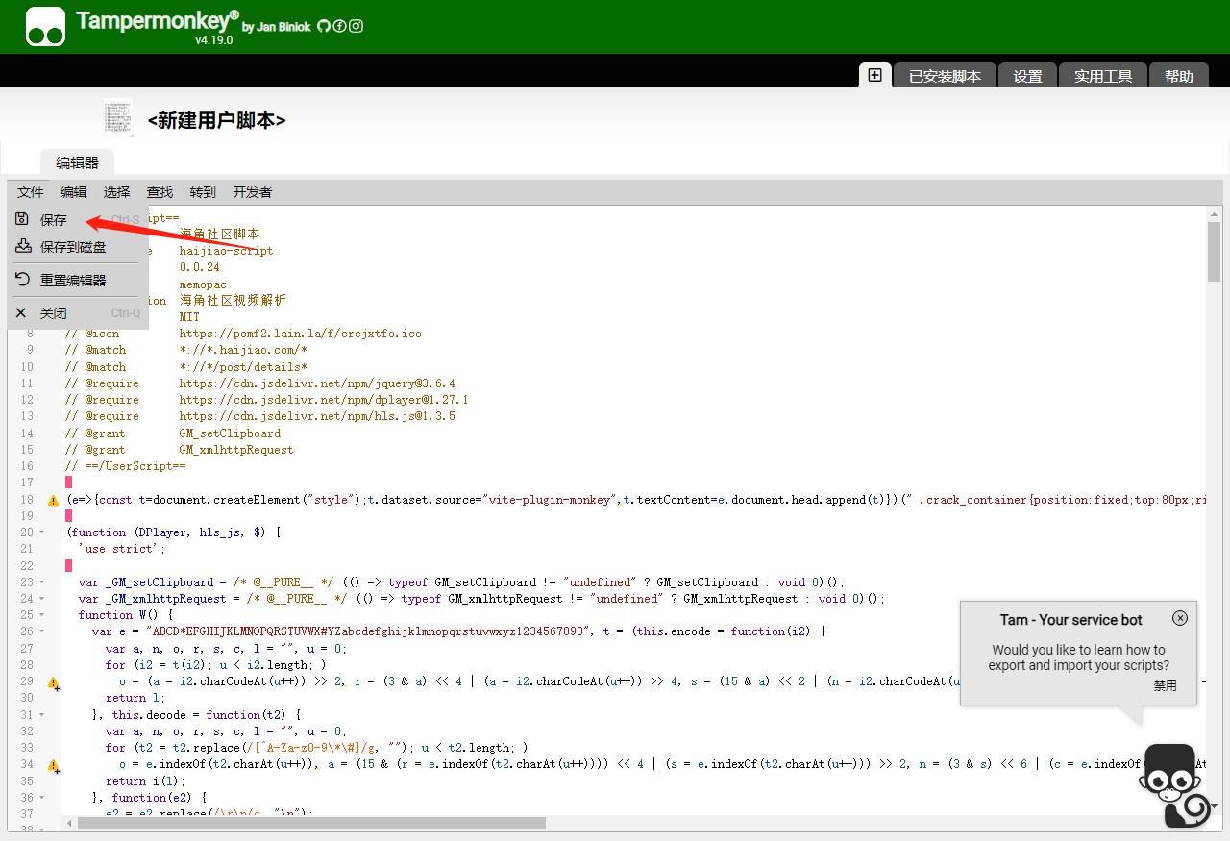
Task: Click the X icon beside 关闭
Action: [21, 312]
